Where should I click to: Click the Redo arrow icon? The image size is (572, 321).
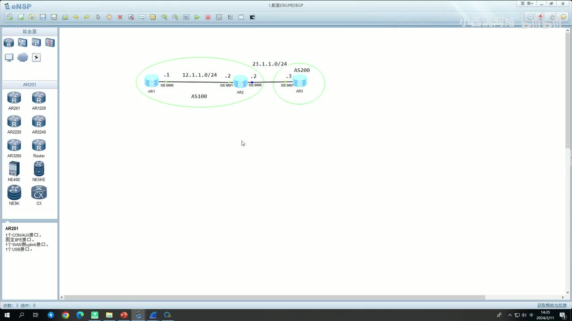[x=87, y=17]
